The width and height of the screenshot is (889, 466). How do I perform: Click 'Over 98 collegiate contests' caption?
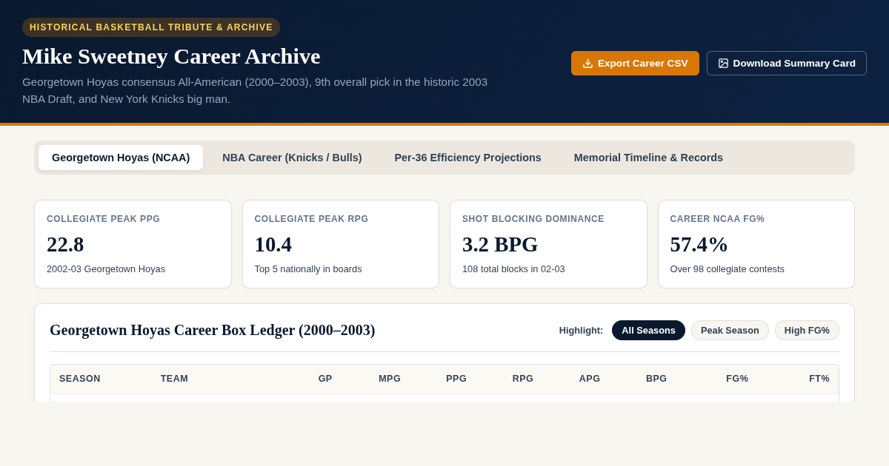pyautogui.click(x=727, y=269)
